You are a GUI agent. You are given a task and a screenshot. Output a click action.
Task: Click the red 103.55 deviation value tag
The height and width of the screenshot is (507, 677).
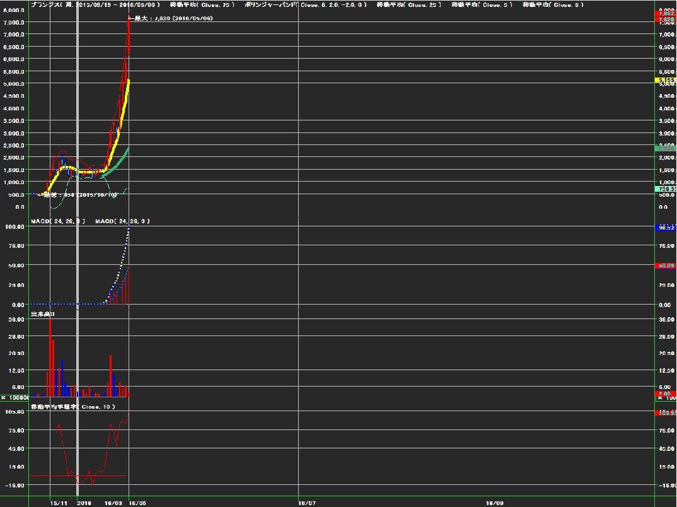(x=666, y=412)
